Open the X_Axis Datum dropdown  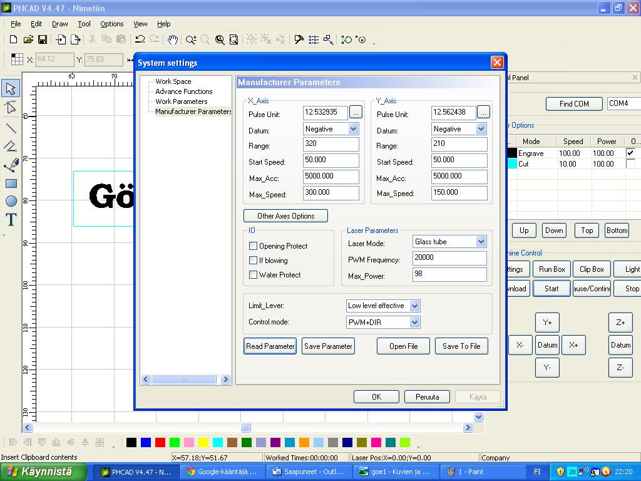353,129
